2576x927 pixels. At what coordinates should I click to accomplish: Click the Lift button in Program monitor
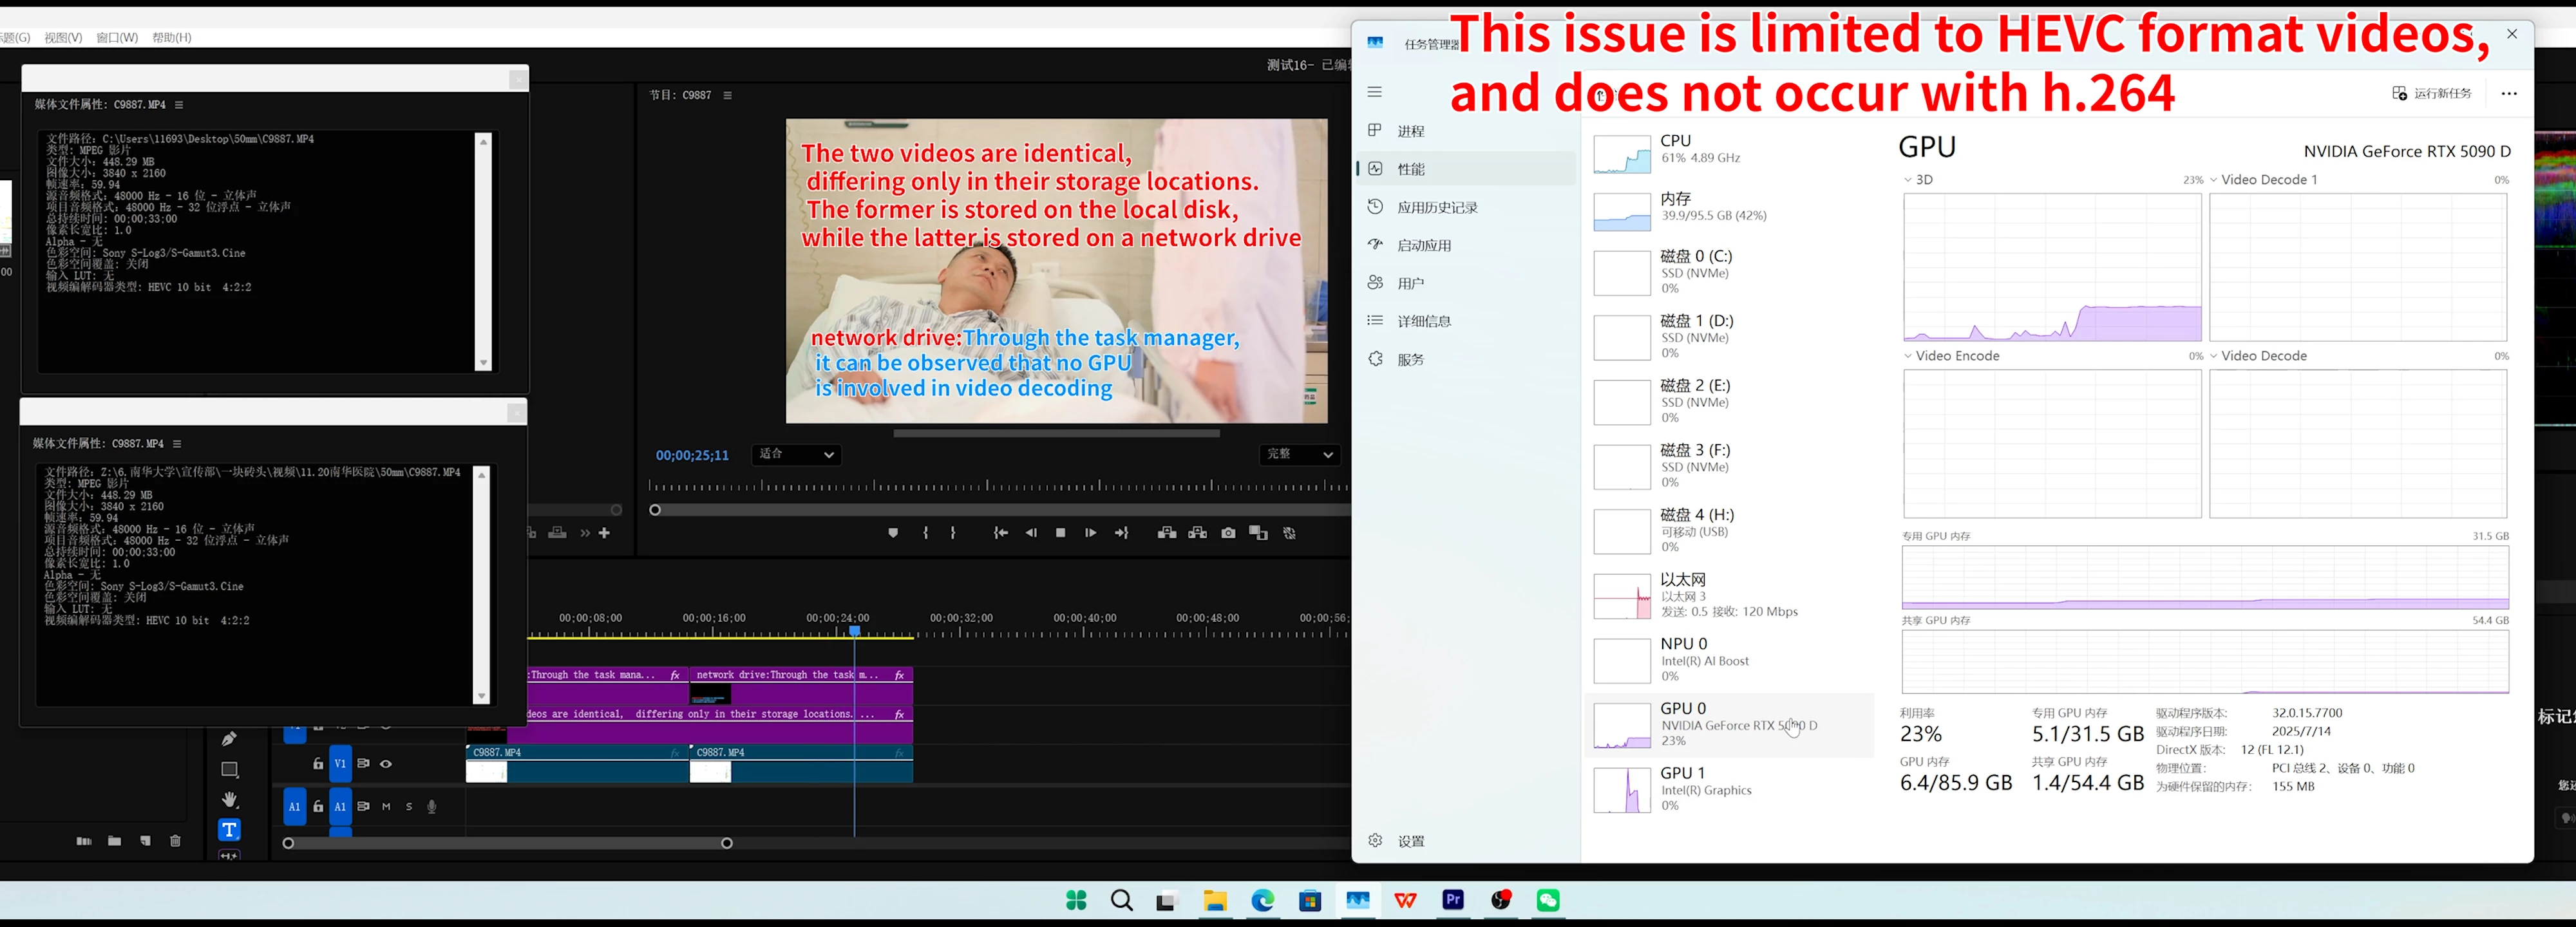[x=1166, y=533]
